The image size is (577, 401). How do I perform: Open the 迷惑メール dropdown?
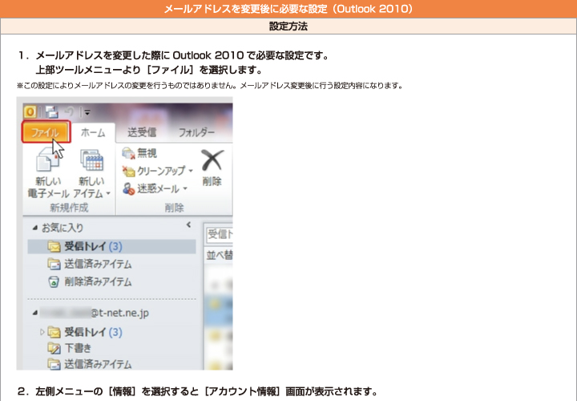coord(155,188)
